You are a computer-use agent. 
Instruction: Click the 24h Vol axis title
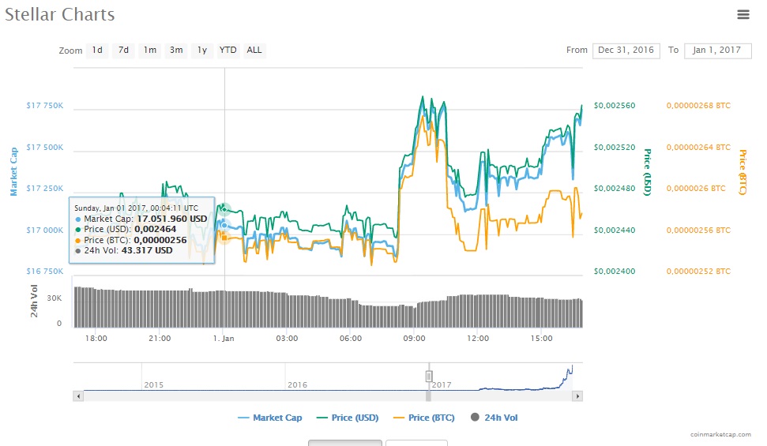coord(34,301)
